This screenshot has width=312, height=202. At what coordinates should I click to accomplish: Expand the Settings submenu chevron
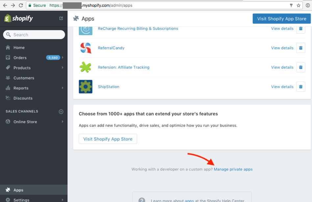(63, 200)
